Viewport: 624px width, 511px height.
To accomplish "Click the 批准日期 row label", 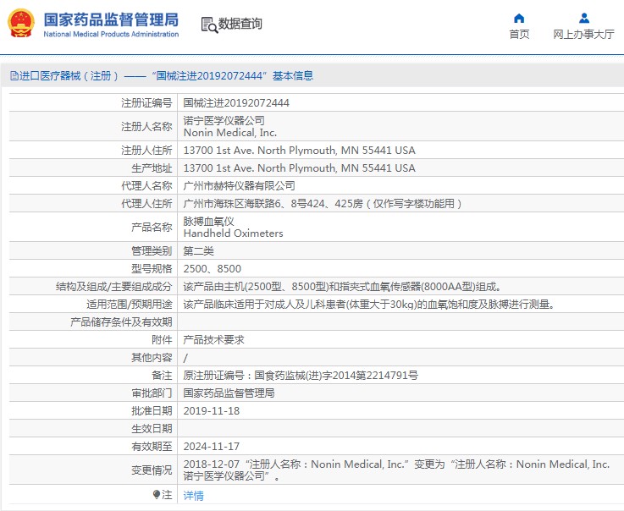I will (x=152, y=411).
